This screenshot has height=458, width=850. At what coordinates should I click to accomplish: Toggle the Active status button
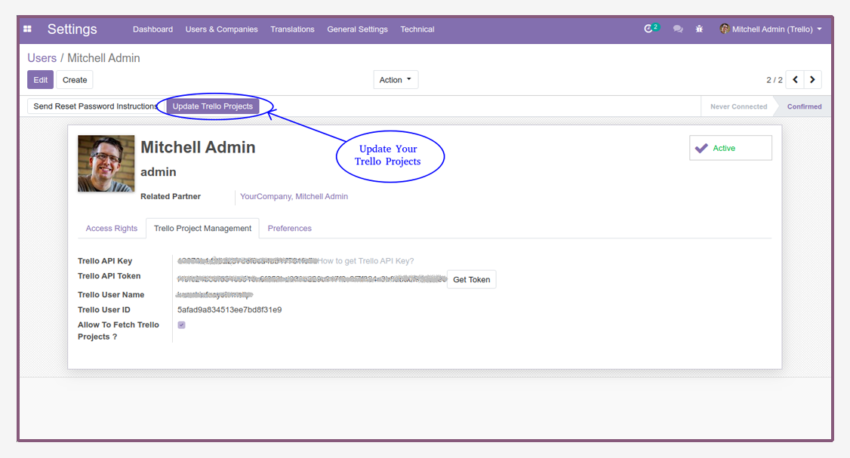(731, 148)
